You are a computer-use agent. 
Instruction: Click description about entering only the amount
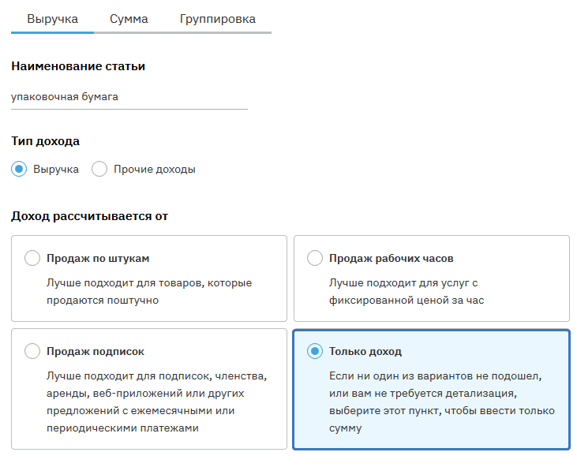point(441,402)
